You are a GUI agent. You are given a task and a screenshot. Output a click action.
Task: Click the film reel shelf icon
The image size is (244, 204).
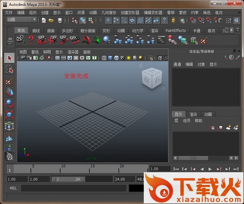pos(21,40)
